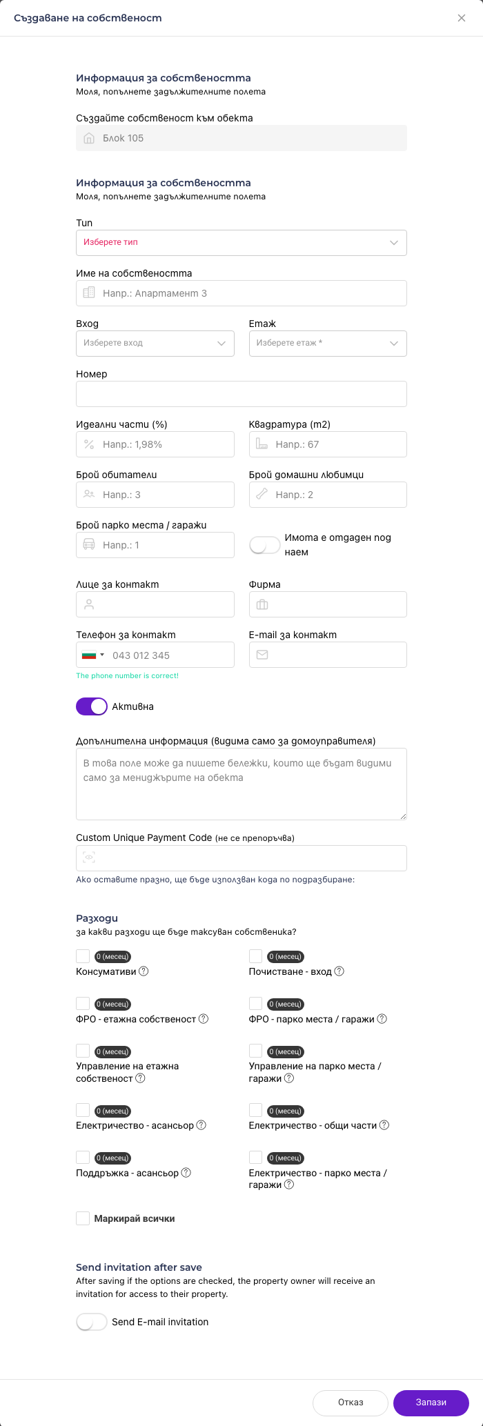Screen dimensions: 483x1426
Task: Open the Bulgarian flag country code selector
Action: point(93,655)
